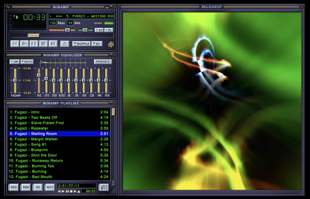Click mini previous-track icon in playlist
This screenshot has height=199, width=310.
tap(59, 191)
